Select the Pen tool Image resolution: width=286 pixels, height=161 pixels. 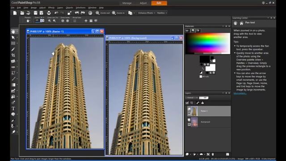click(x=13, y=120)
